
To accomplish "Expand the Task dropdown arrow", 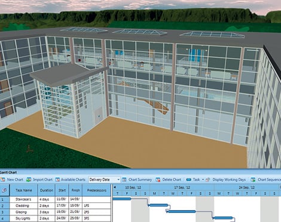I will (203, 180).
